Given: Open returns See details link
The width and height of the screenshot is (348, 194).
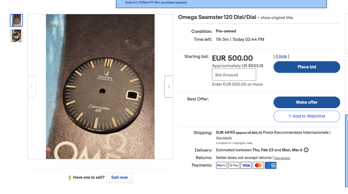Looking at the screenshot, I should click(x=282, y=158).
